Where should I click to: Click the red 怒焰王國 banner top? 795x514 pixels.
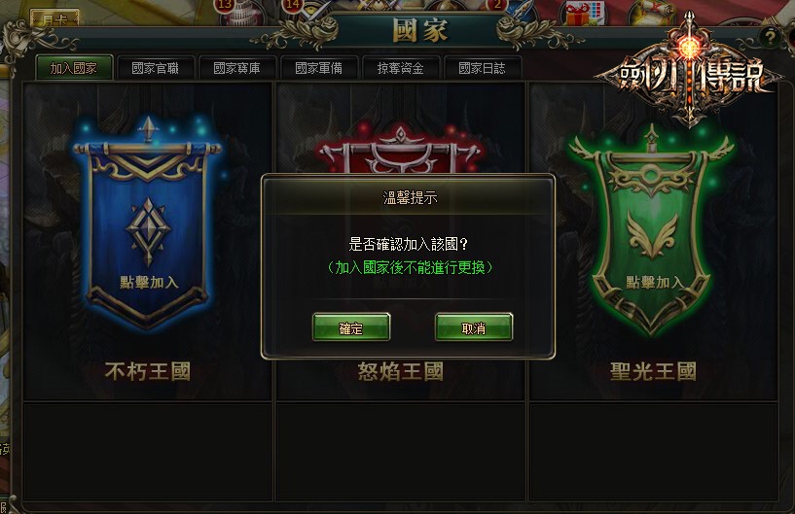(400, 148)
